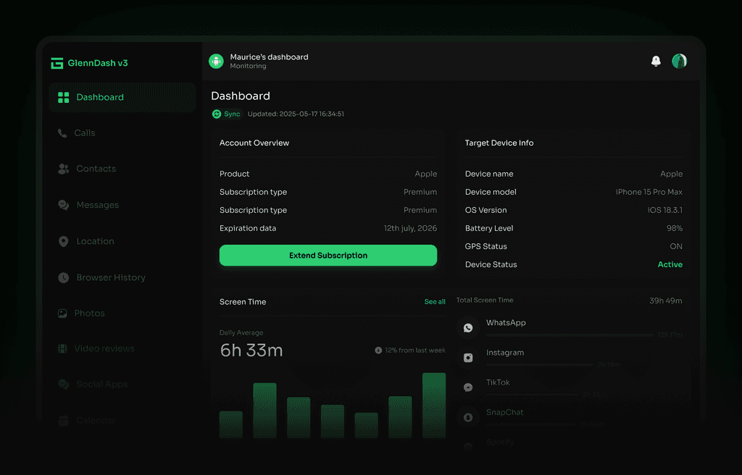Click the SnapChat app icon
742x475 pixels.
click(x=468, y=417)
